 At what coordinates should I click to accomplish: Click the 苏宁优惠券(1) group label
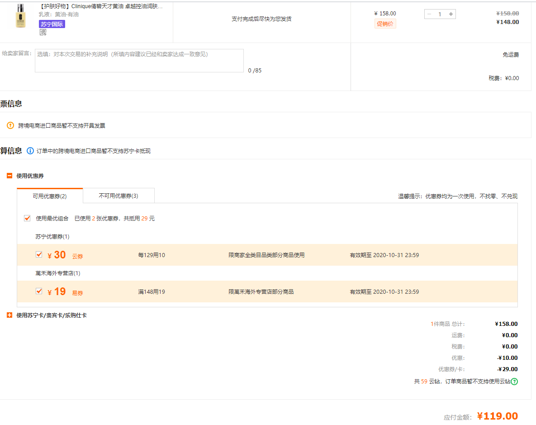coord(52,237)
